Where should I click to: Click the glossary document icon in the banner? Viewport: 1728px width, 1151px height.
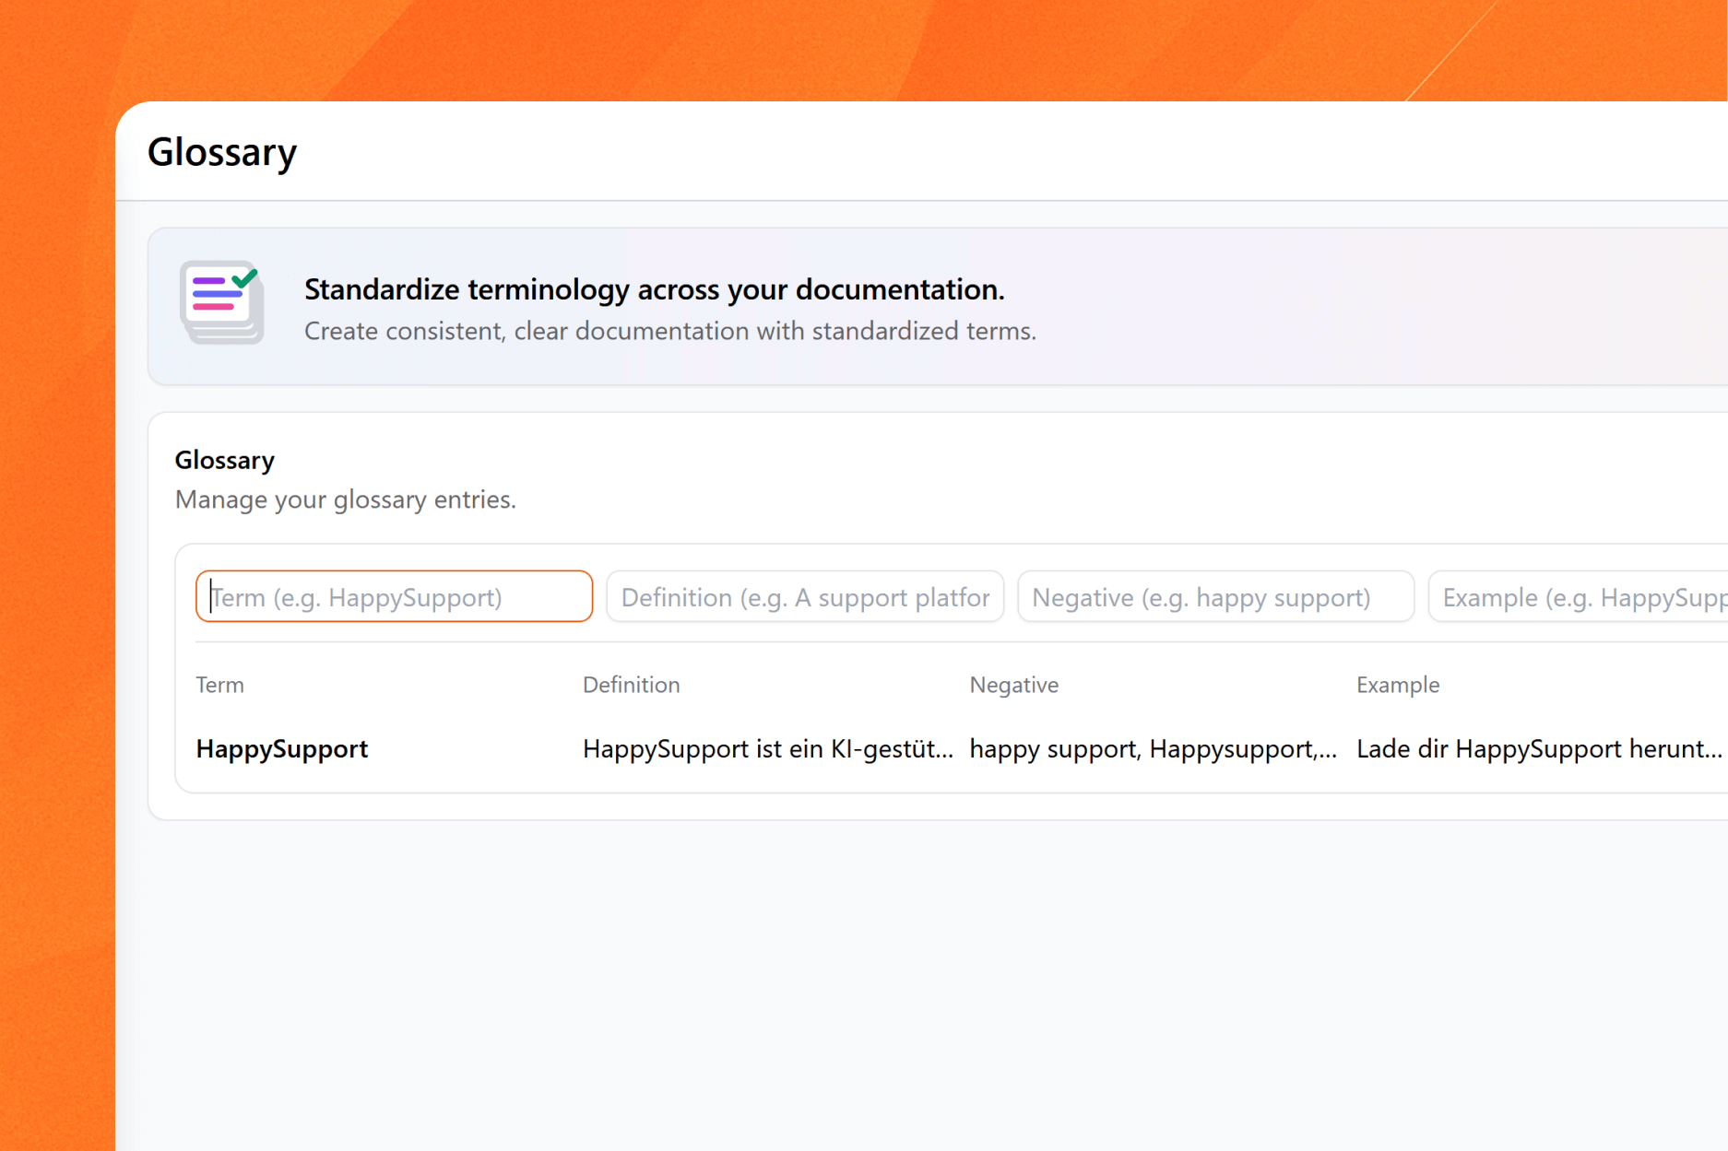click(221, 303)
